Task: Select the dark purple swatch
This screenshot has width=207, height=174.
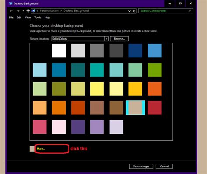Action: click(78, 127)
